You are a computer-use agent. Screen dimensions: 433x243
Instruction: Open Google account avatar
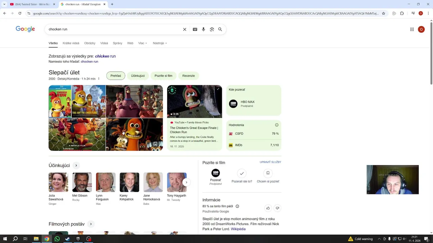[421, 29]
